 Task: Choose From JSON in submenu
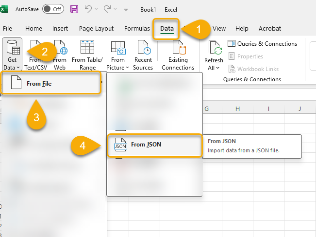point(153,145)
